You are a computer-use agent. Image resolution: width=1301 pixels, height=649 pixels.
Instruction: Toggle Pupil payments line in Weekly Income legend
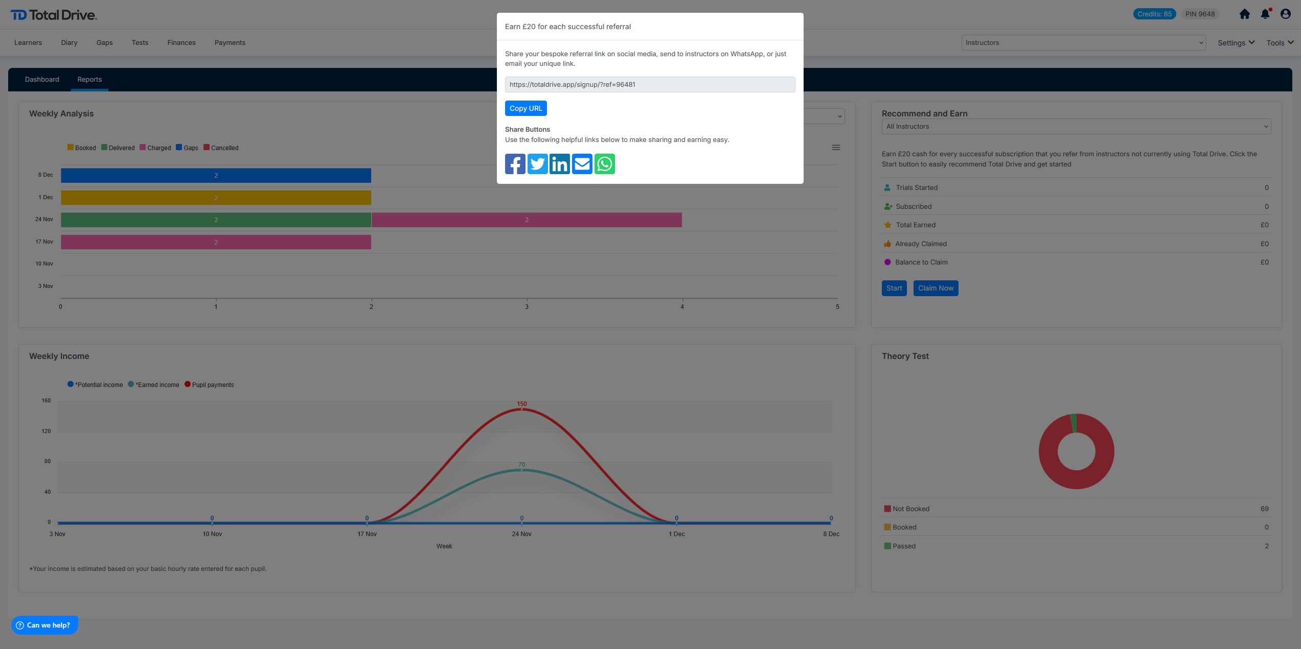pos(209,384)
